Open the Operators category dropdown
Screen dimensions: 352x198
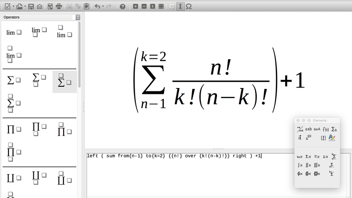point(41,17)
